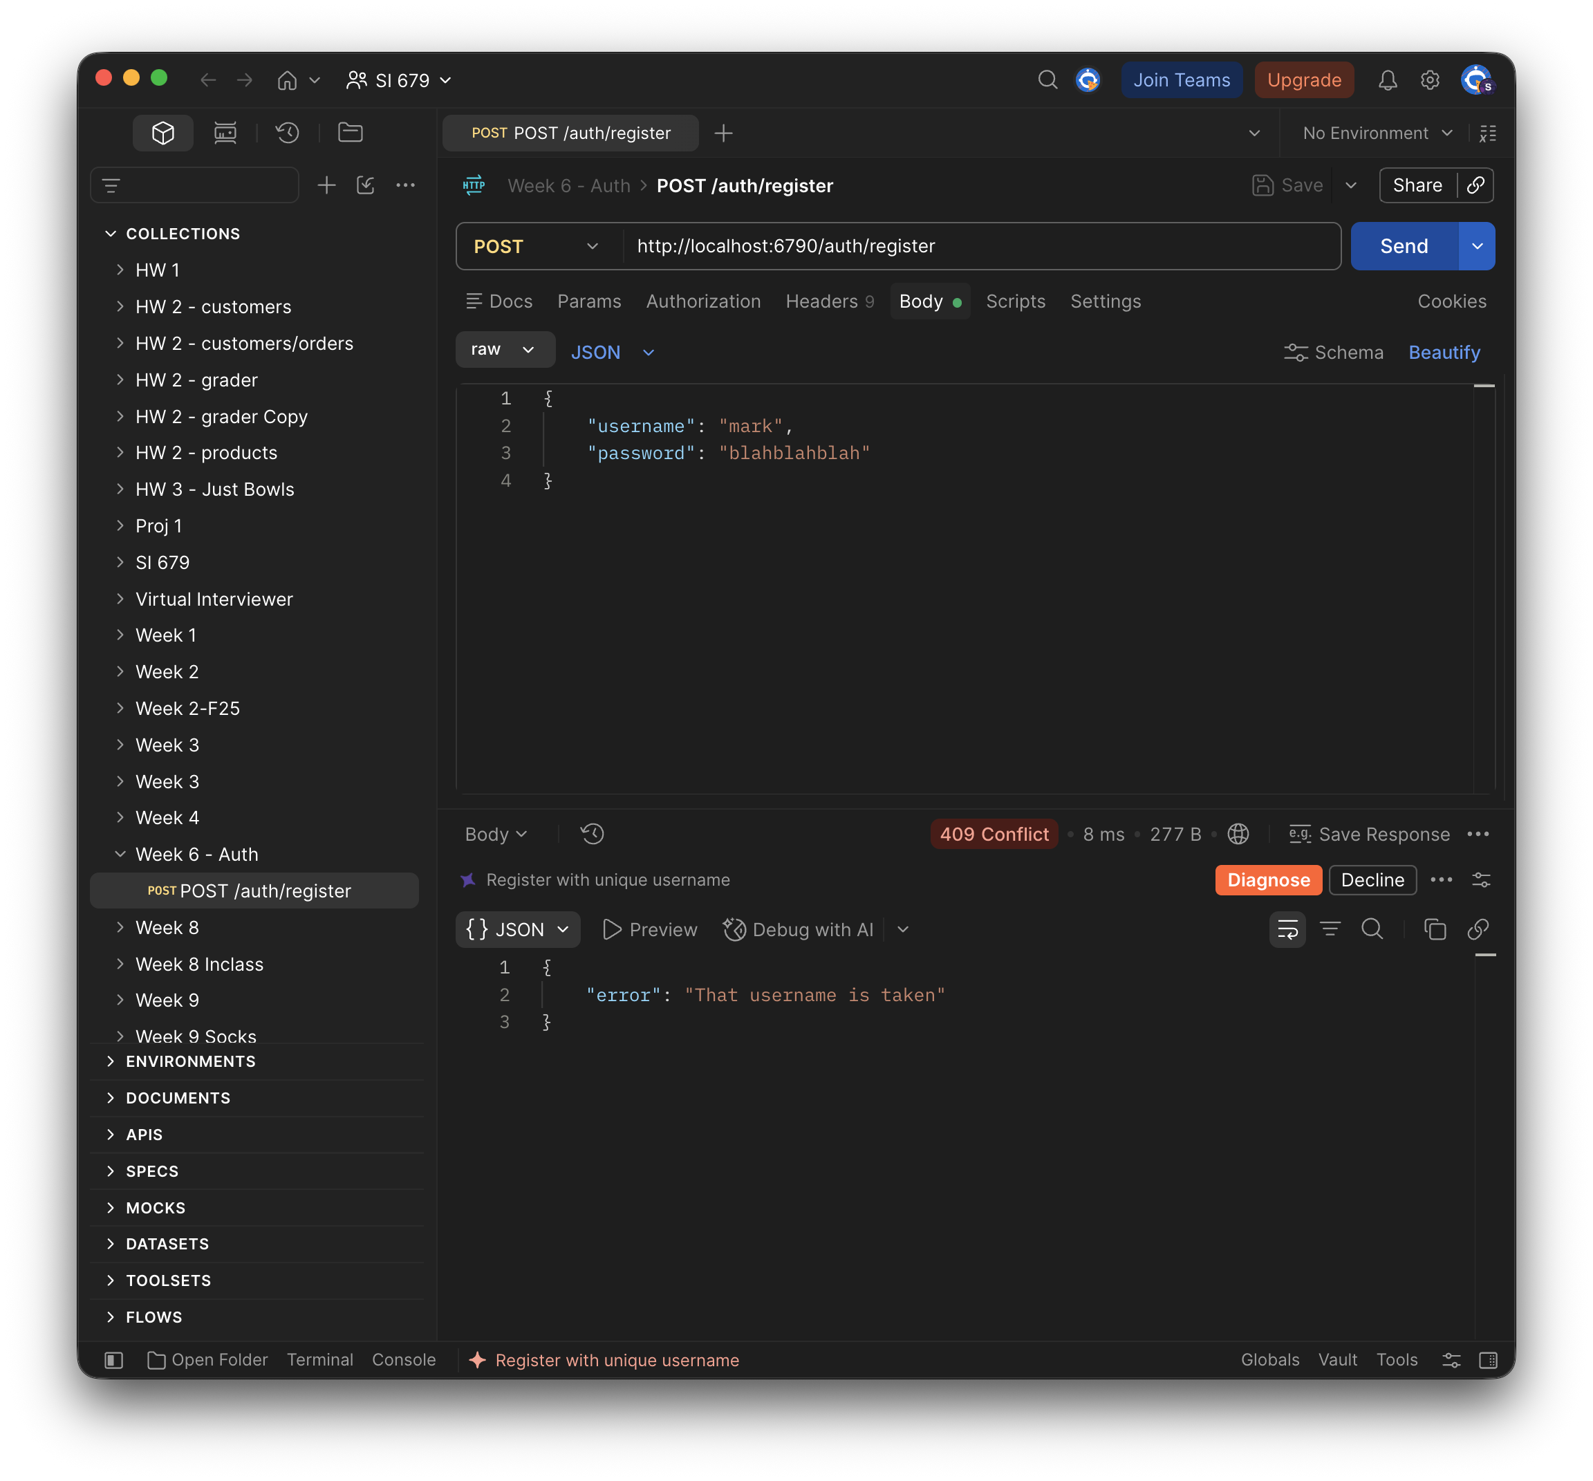Image resolution: width=1593 pixels, height=1481 pixels.
Task: Open the folder icon in sidebar toolbar
Action: 350,132
